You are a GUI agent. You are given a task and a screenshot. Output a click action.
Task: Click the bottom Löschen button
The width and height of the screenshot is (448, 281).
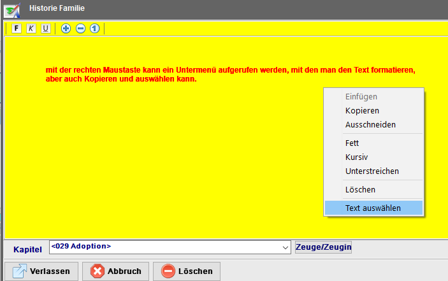(187, 271)
